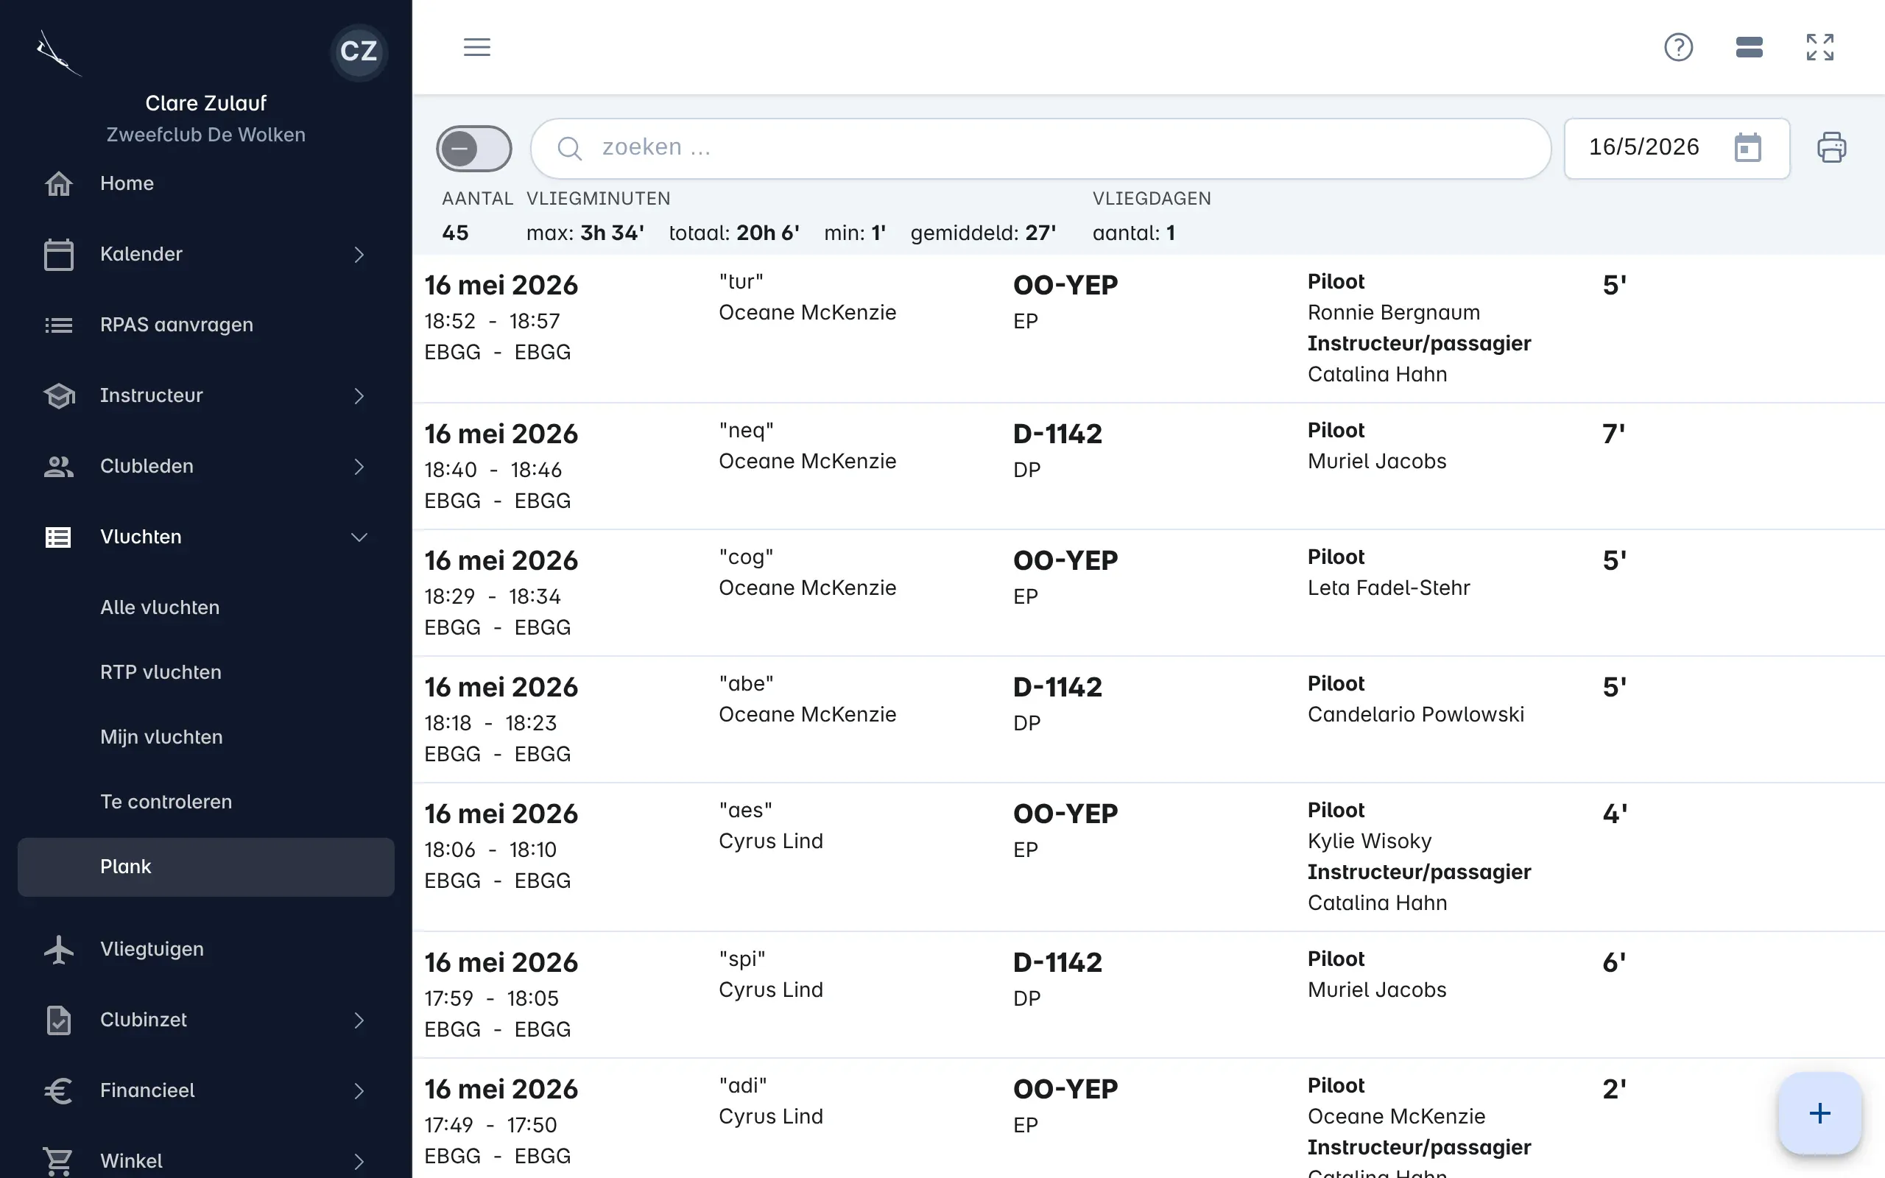Click the search magnifier icon

tap(569, 148)
